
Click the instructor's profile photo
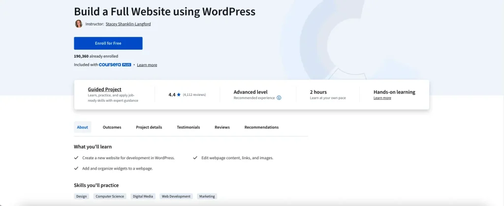coord(78,24)
